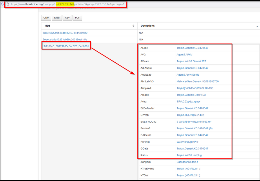Select the AegisLab vendor name cell
The height and width of the screenshot is (181, 260).
pyautogui.click(x=157, y=75)
